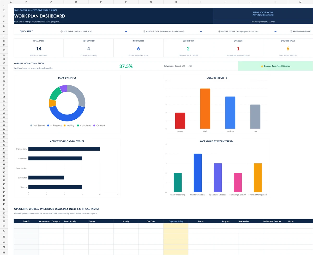Screen dimensions: 313x255
Task: Click the QUICK START label
Action: point(26,31)
